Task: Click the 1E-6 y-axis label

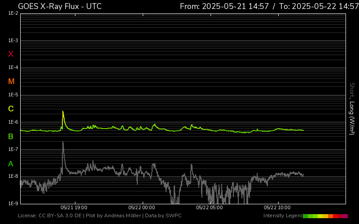Action: point(13,122)
